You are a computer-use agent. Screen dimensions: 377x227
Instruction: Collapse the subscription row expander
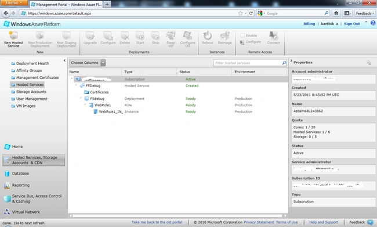pos(72,78)
